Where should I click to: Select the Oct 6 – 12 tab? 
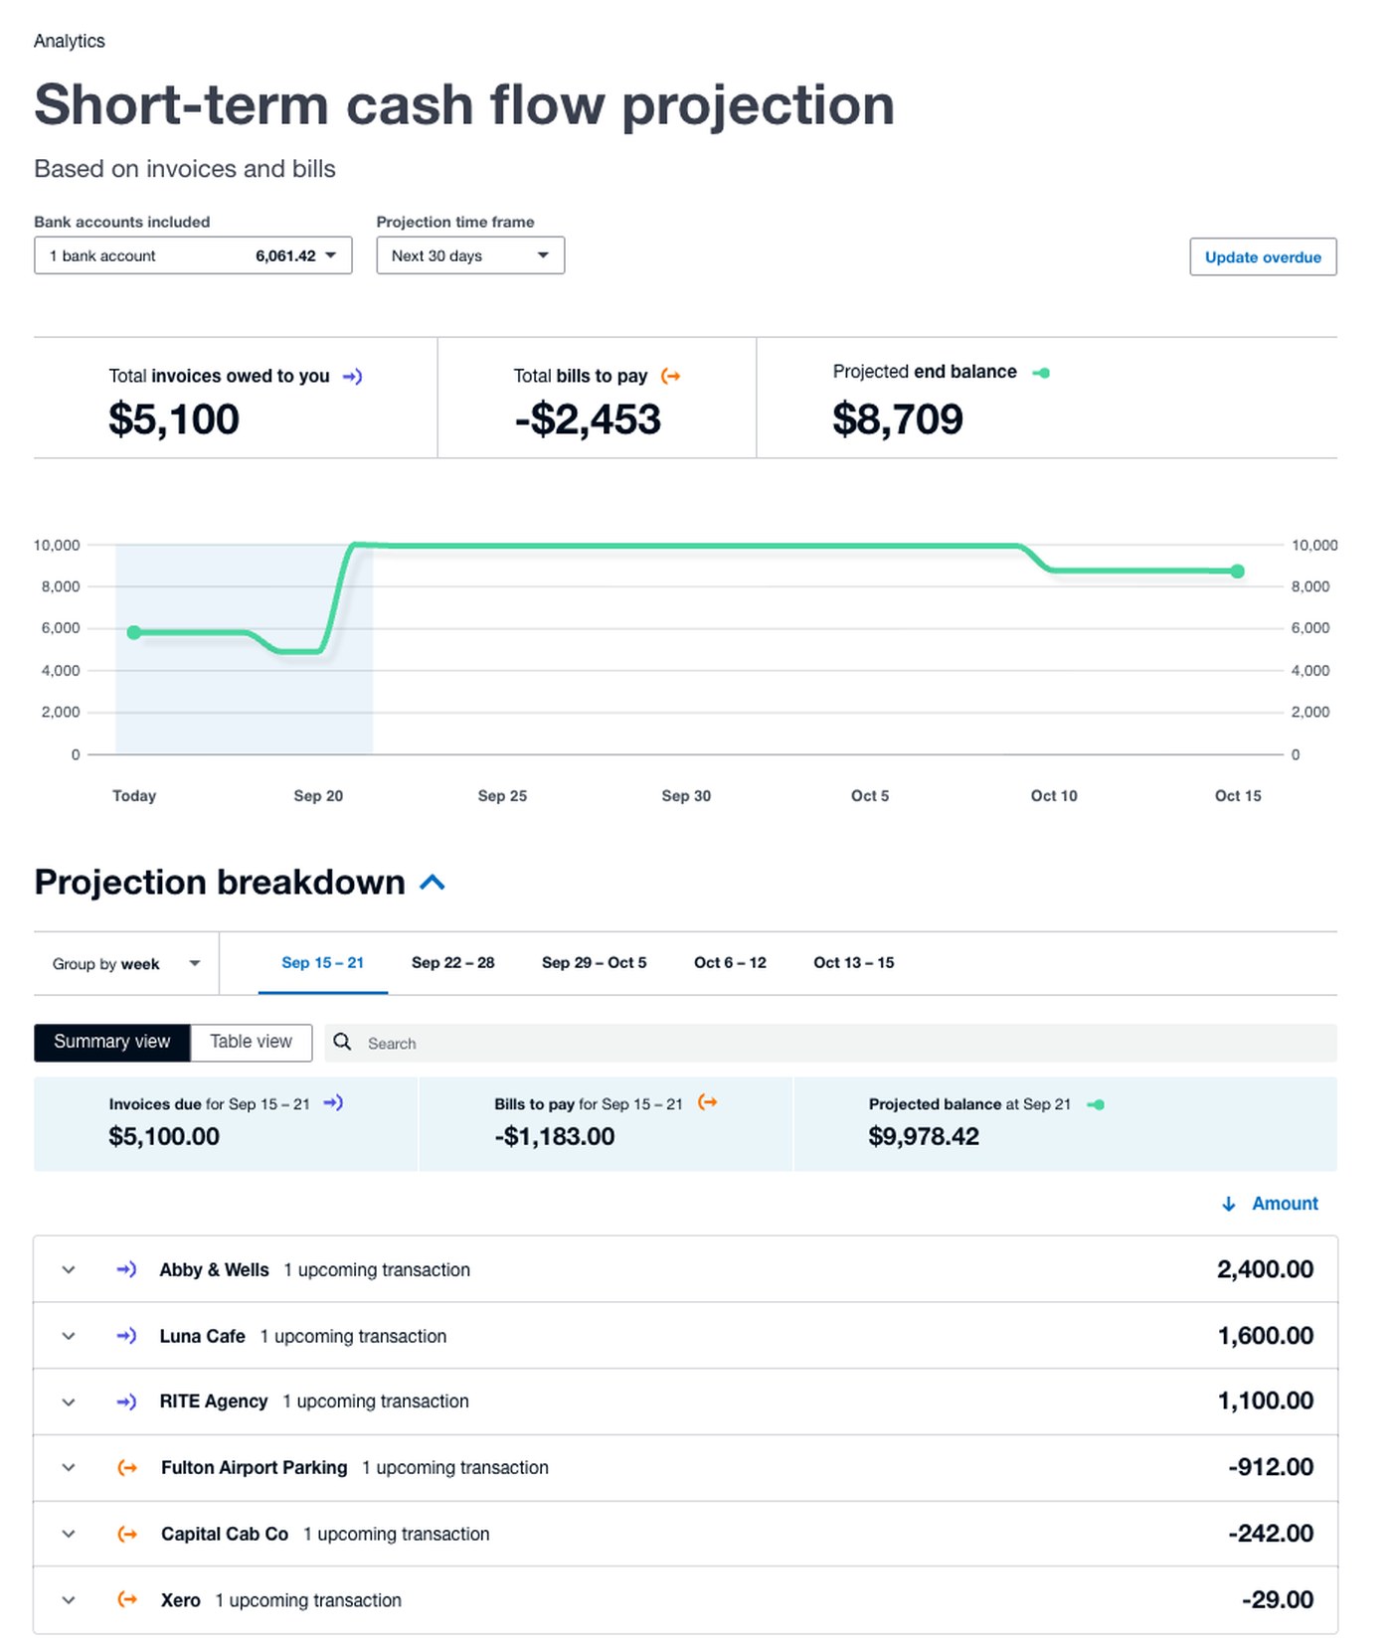[x=730, y=962]
